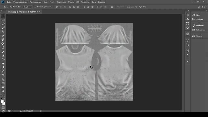Image resolution: width=208 pixels, height=117 pixels.
Task: Select the Lasso tool
Action: [3, 24]
